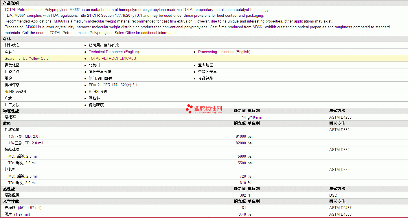Click the 'ASTM D1003' test method
Screen dimensions: 408x218
click(341, 214)
